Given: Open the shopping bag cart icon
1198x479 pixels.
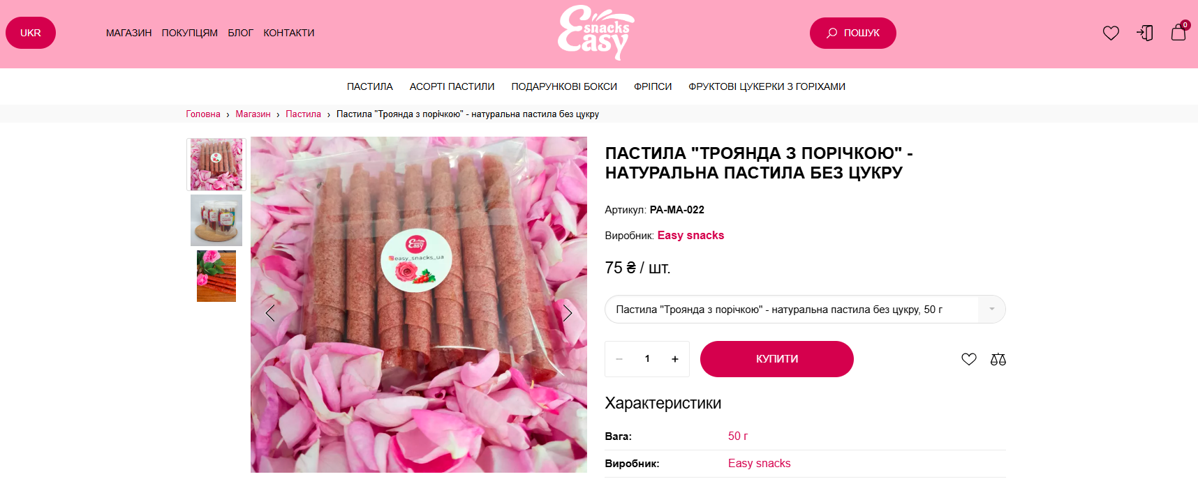Looking at the screenshot, I should (x=1179, y=31).
